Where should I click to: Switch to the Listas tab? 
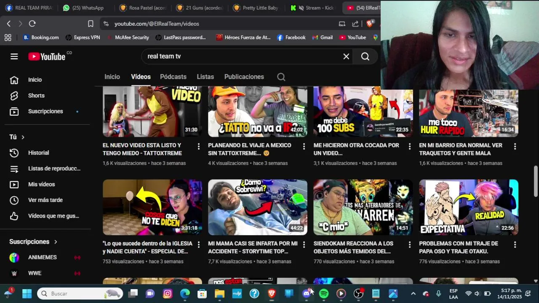[x=205, y=77]
